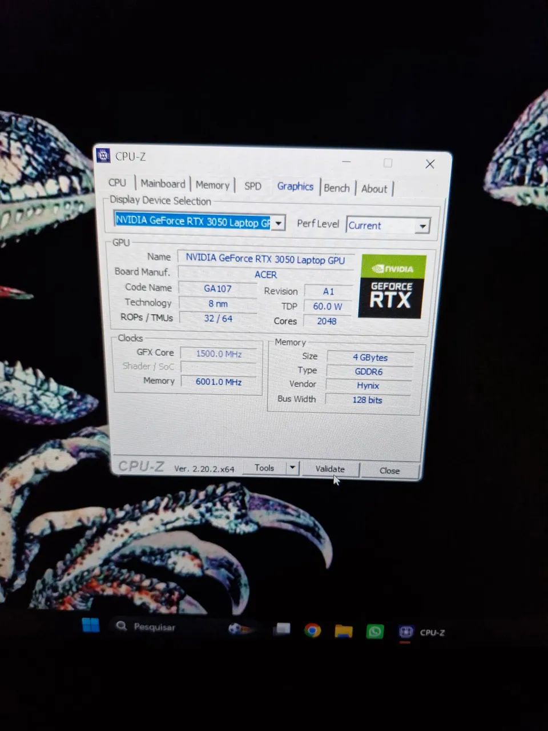Click the ACER board manufacturer value

tap(265, 274)
